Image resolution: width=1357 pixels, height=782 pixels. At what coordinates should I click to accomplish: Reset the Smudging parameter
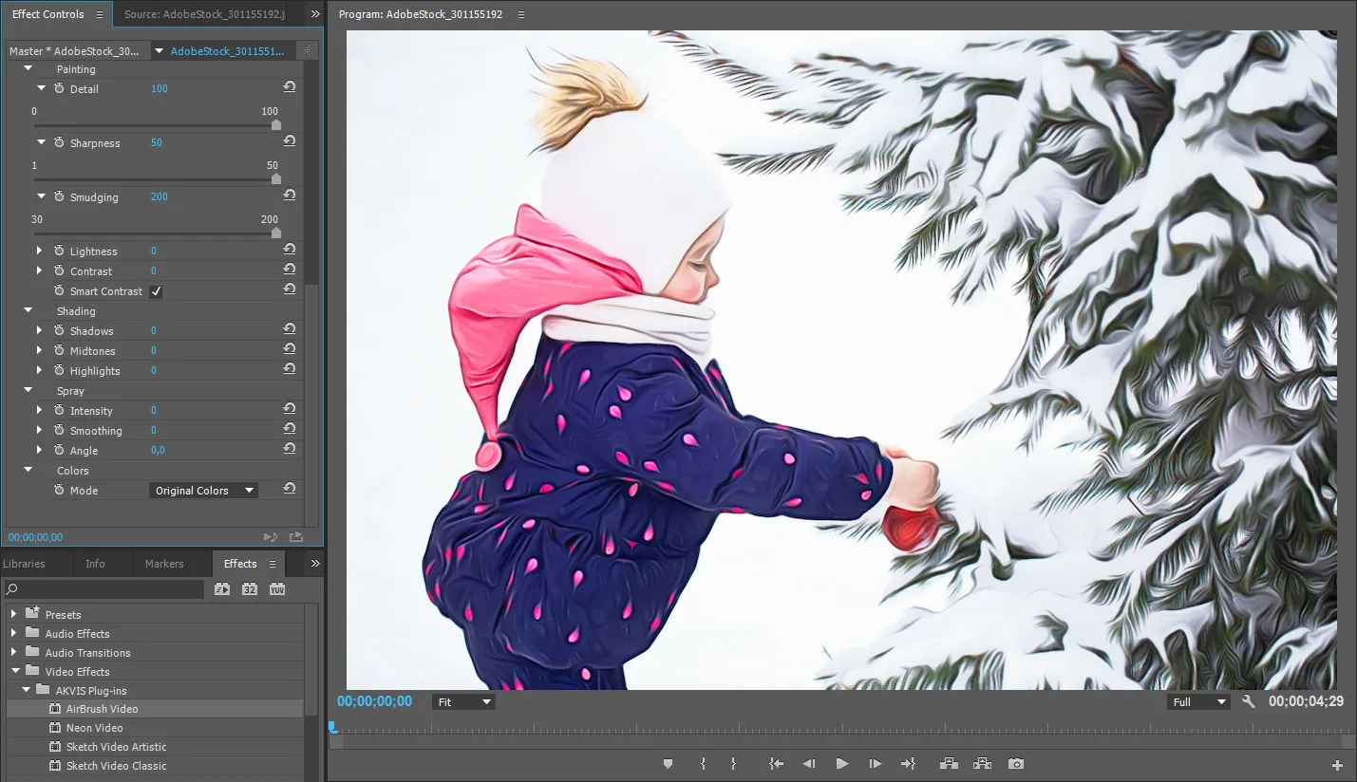point(290,195)
